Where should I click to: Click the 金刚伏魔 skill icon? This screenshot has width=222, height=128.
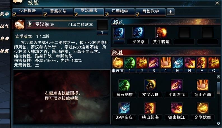click(x=203, y=108)
